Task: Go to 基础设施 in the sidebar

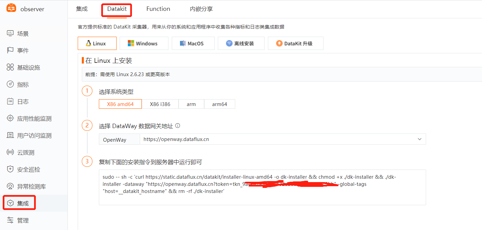Action: coord(29,68)
